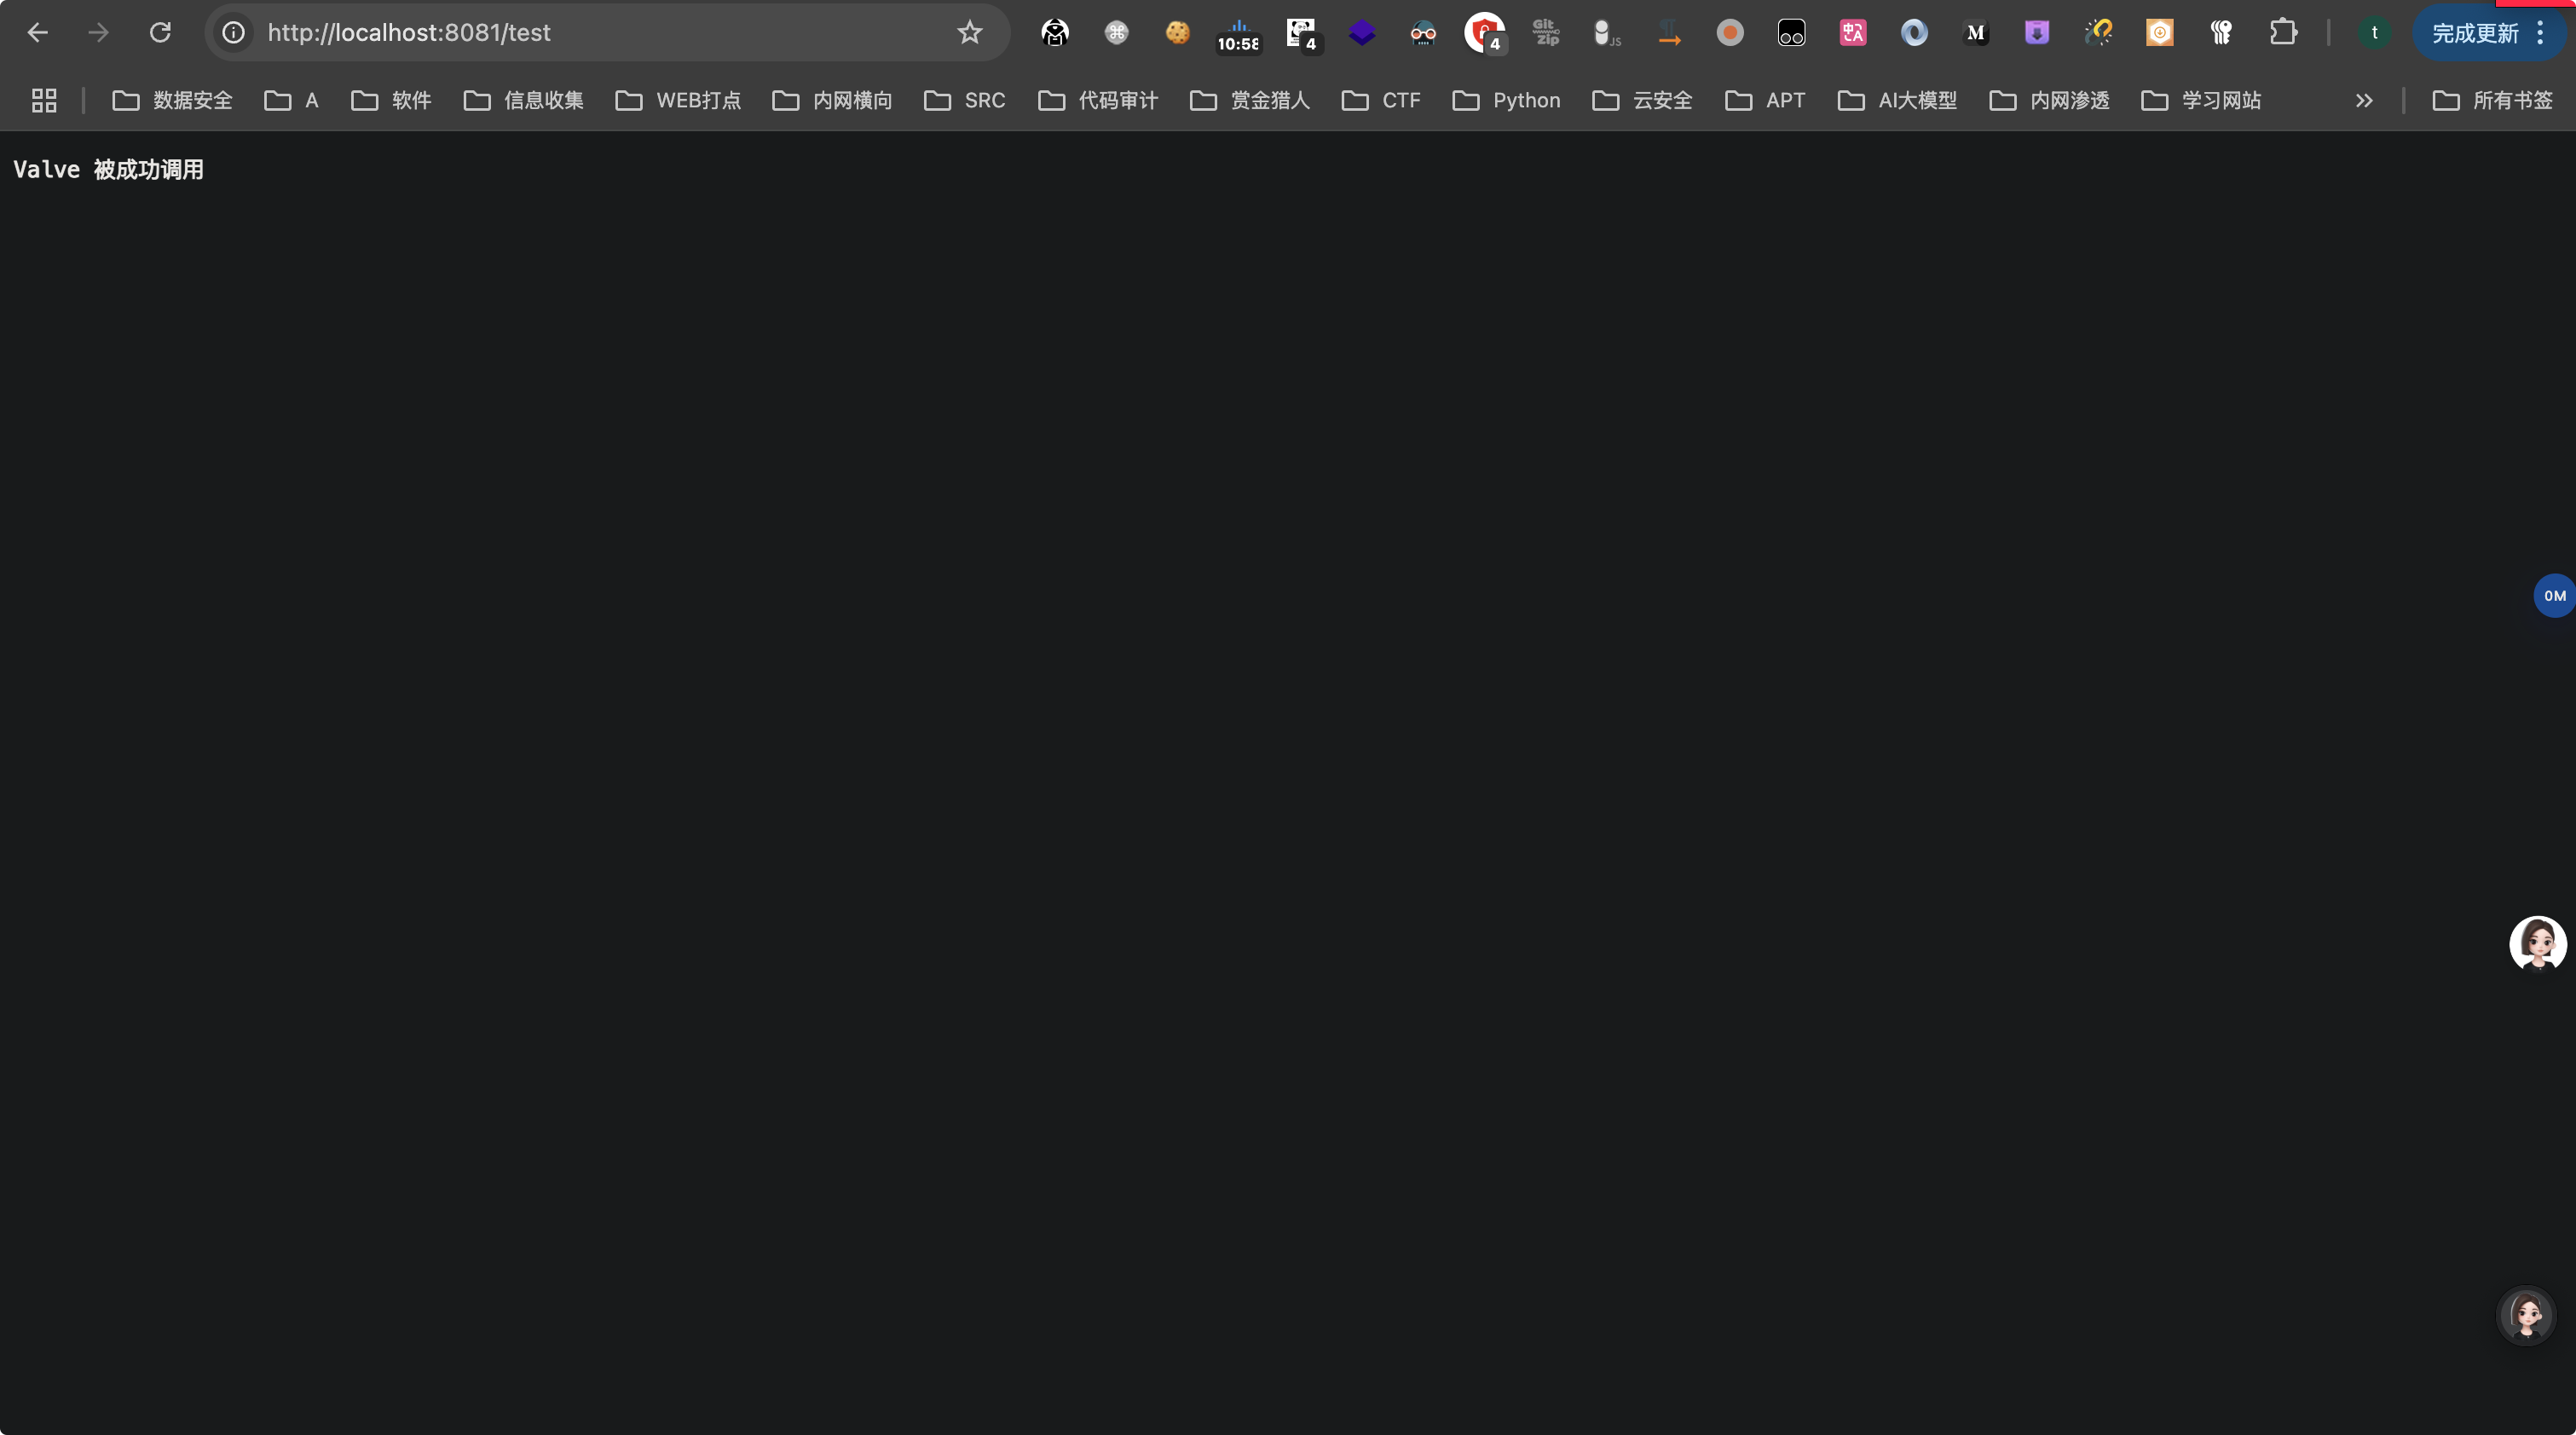The image size is (2576, 1435).
Task: Open the 内网渗透 bookmark folder
Action: click(2049, 100)
